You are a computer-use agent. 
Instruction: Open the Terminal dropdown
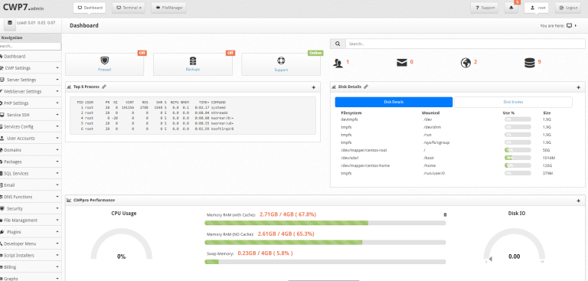129,8
